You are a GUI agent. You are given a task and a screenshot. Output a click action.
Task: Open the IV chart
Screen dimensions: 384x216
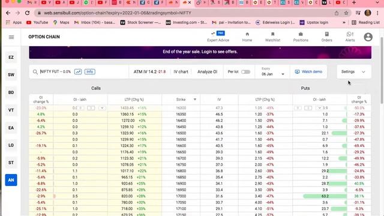[181, 72]
